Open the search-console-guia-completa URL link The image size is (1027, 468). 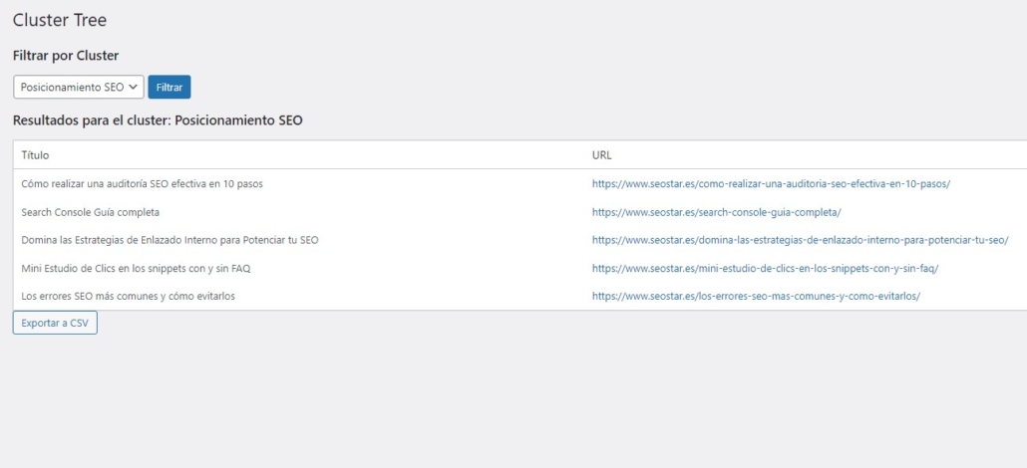[x=716, y=212]
